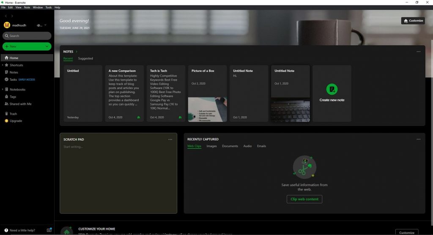433x235 pixels.
Task: Open the Untitled note from Yesterday
Action: 83,93
